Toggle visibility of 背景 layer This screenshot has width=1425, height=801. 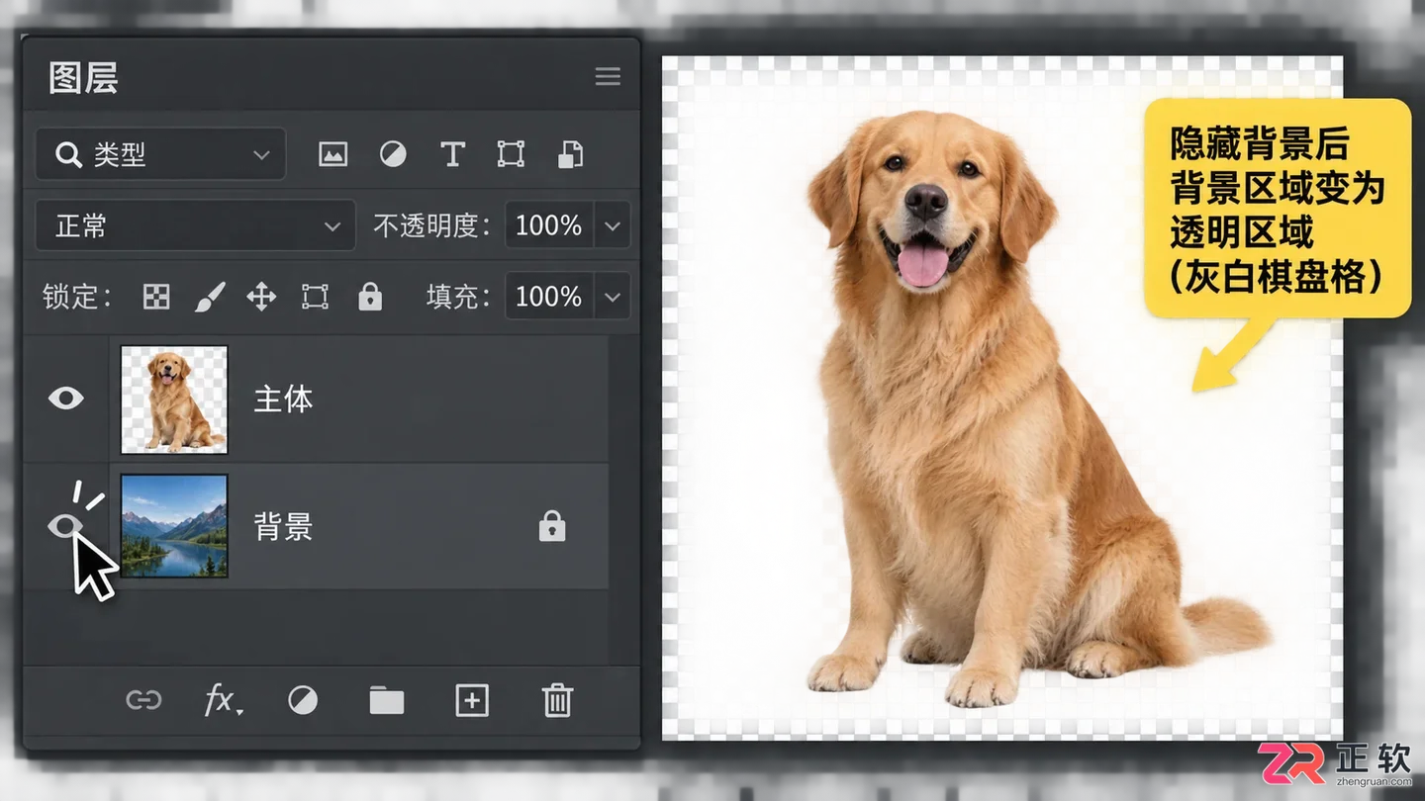(66, 526)
